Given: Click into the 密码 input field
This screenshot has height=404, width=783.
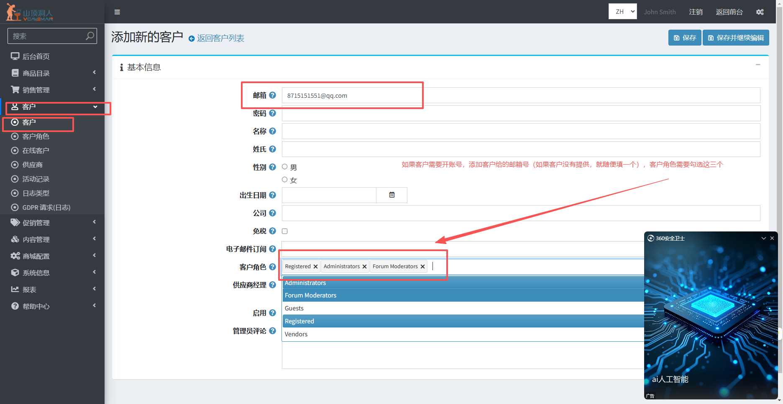Looking at the screenshot, I should 521,113.
